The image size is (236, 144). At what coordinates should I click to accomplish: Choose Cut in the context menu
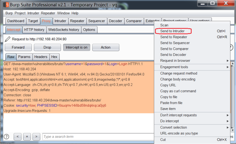tap(192, 140)
